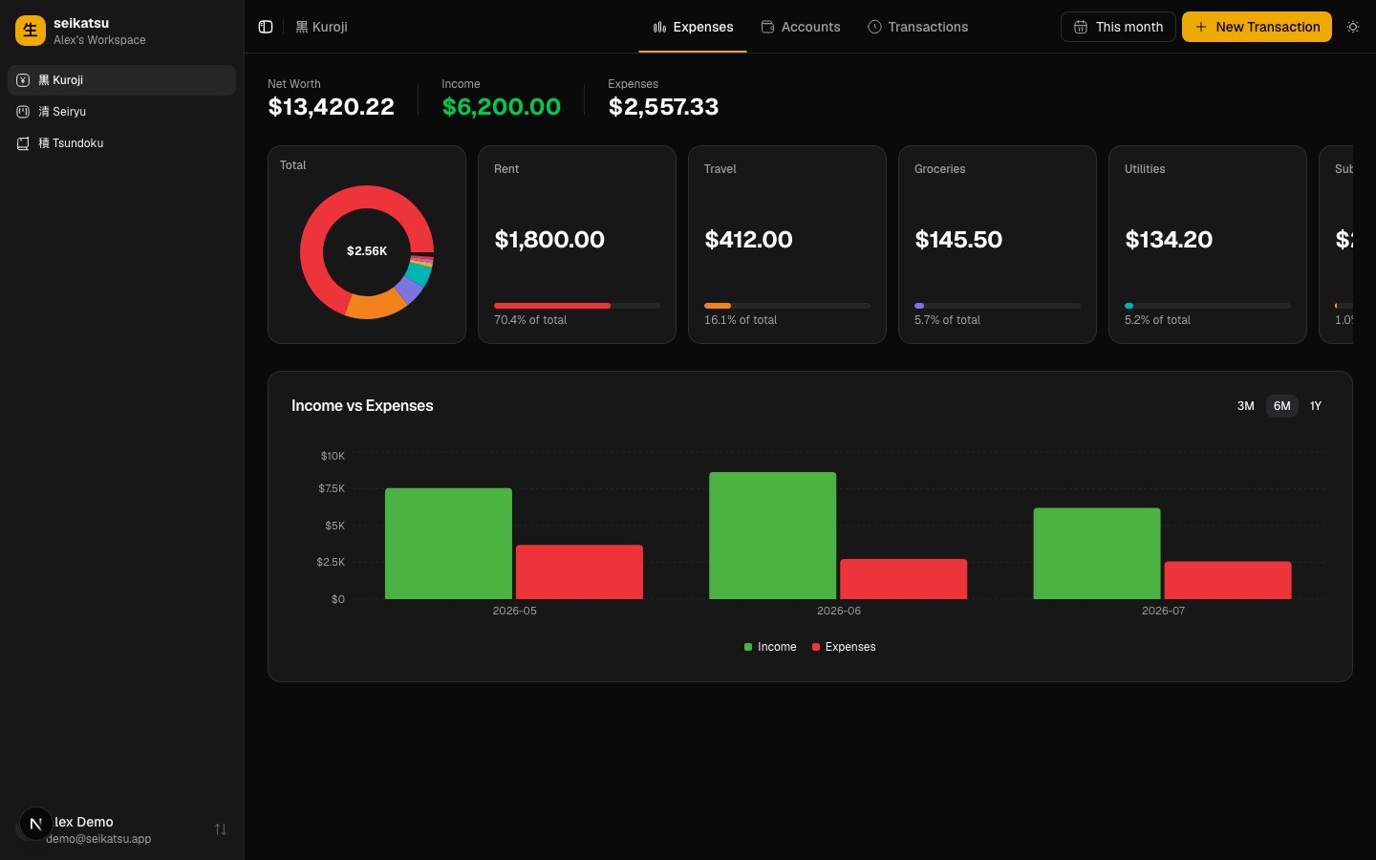Toggle Income series in chart legend
This screenshot has width=1376, height=860.
[x=770, y=647]
